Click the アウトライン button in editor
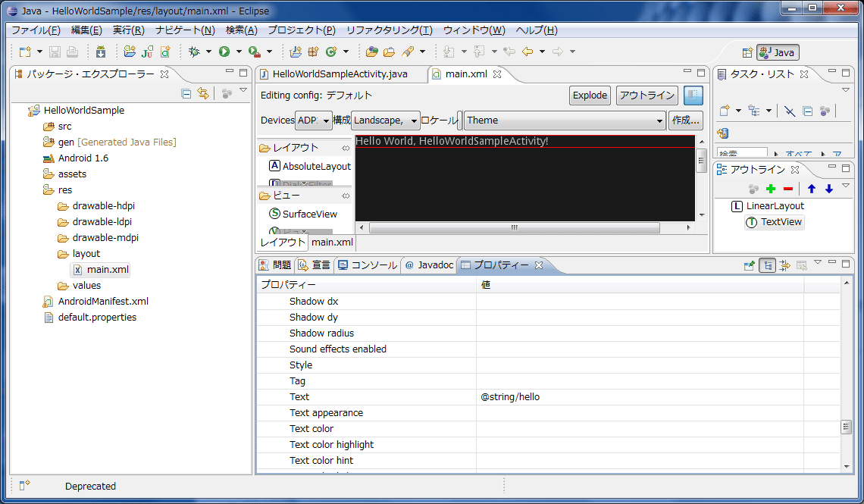864x504 pixels. point(647,95)
